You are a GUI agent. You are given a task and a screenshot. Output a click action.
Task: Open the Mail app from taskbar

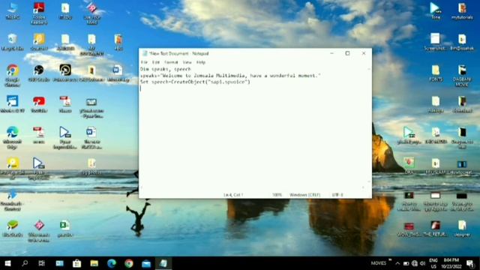point(146,263)
